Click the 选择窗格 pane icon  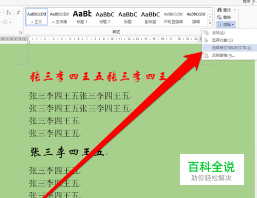pyautogui.click(x=206, y=55)
